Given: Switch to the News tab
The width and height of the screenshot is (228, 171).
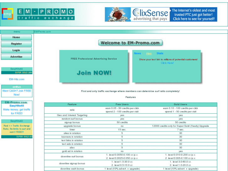Looking at the screenshot, I should click(x=137, y=53).
